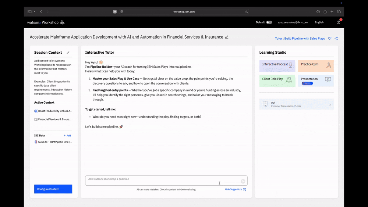Open the help icon with notification badge
Screen dimensions: 368x207
tap(339, 22)
